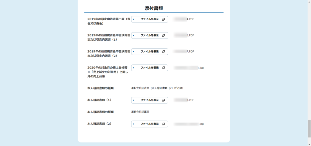Click new-window icon in 収支内訳書(2) button

[163, 52]
